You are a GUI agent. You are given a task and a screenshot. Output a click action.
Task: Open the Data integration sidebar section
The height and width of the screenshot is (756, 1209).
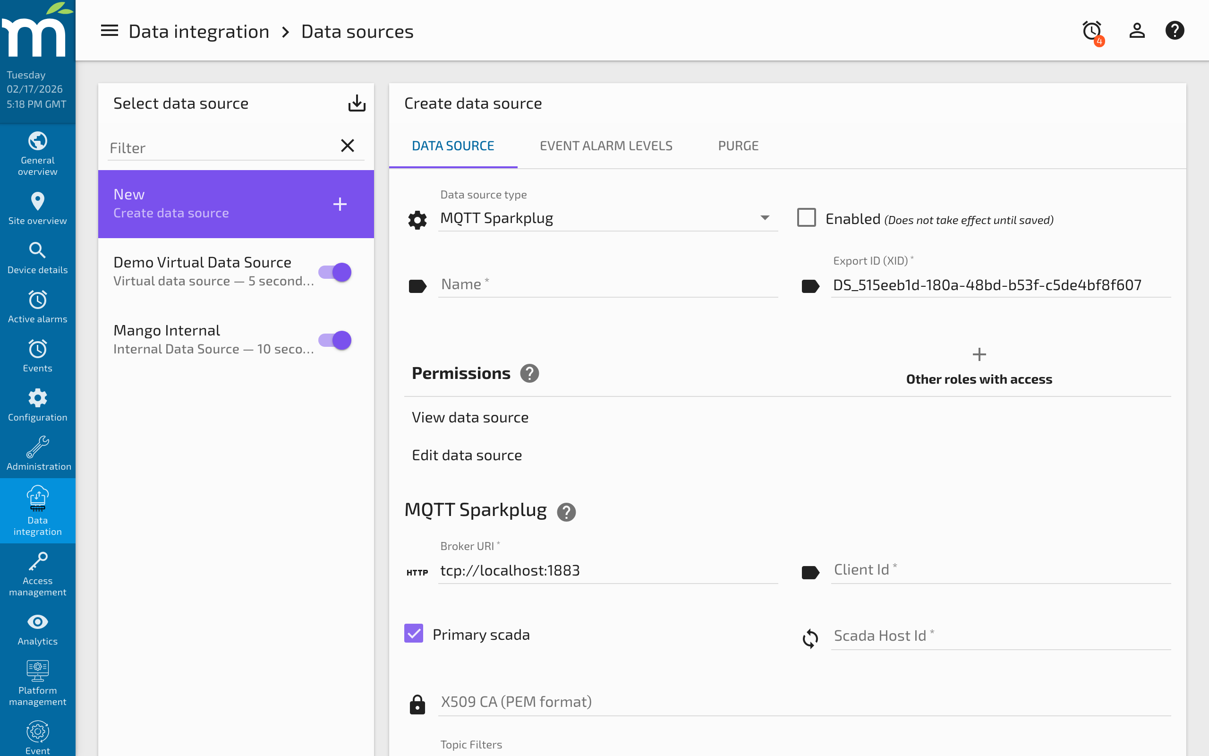coord(37,510)
